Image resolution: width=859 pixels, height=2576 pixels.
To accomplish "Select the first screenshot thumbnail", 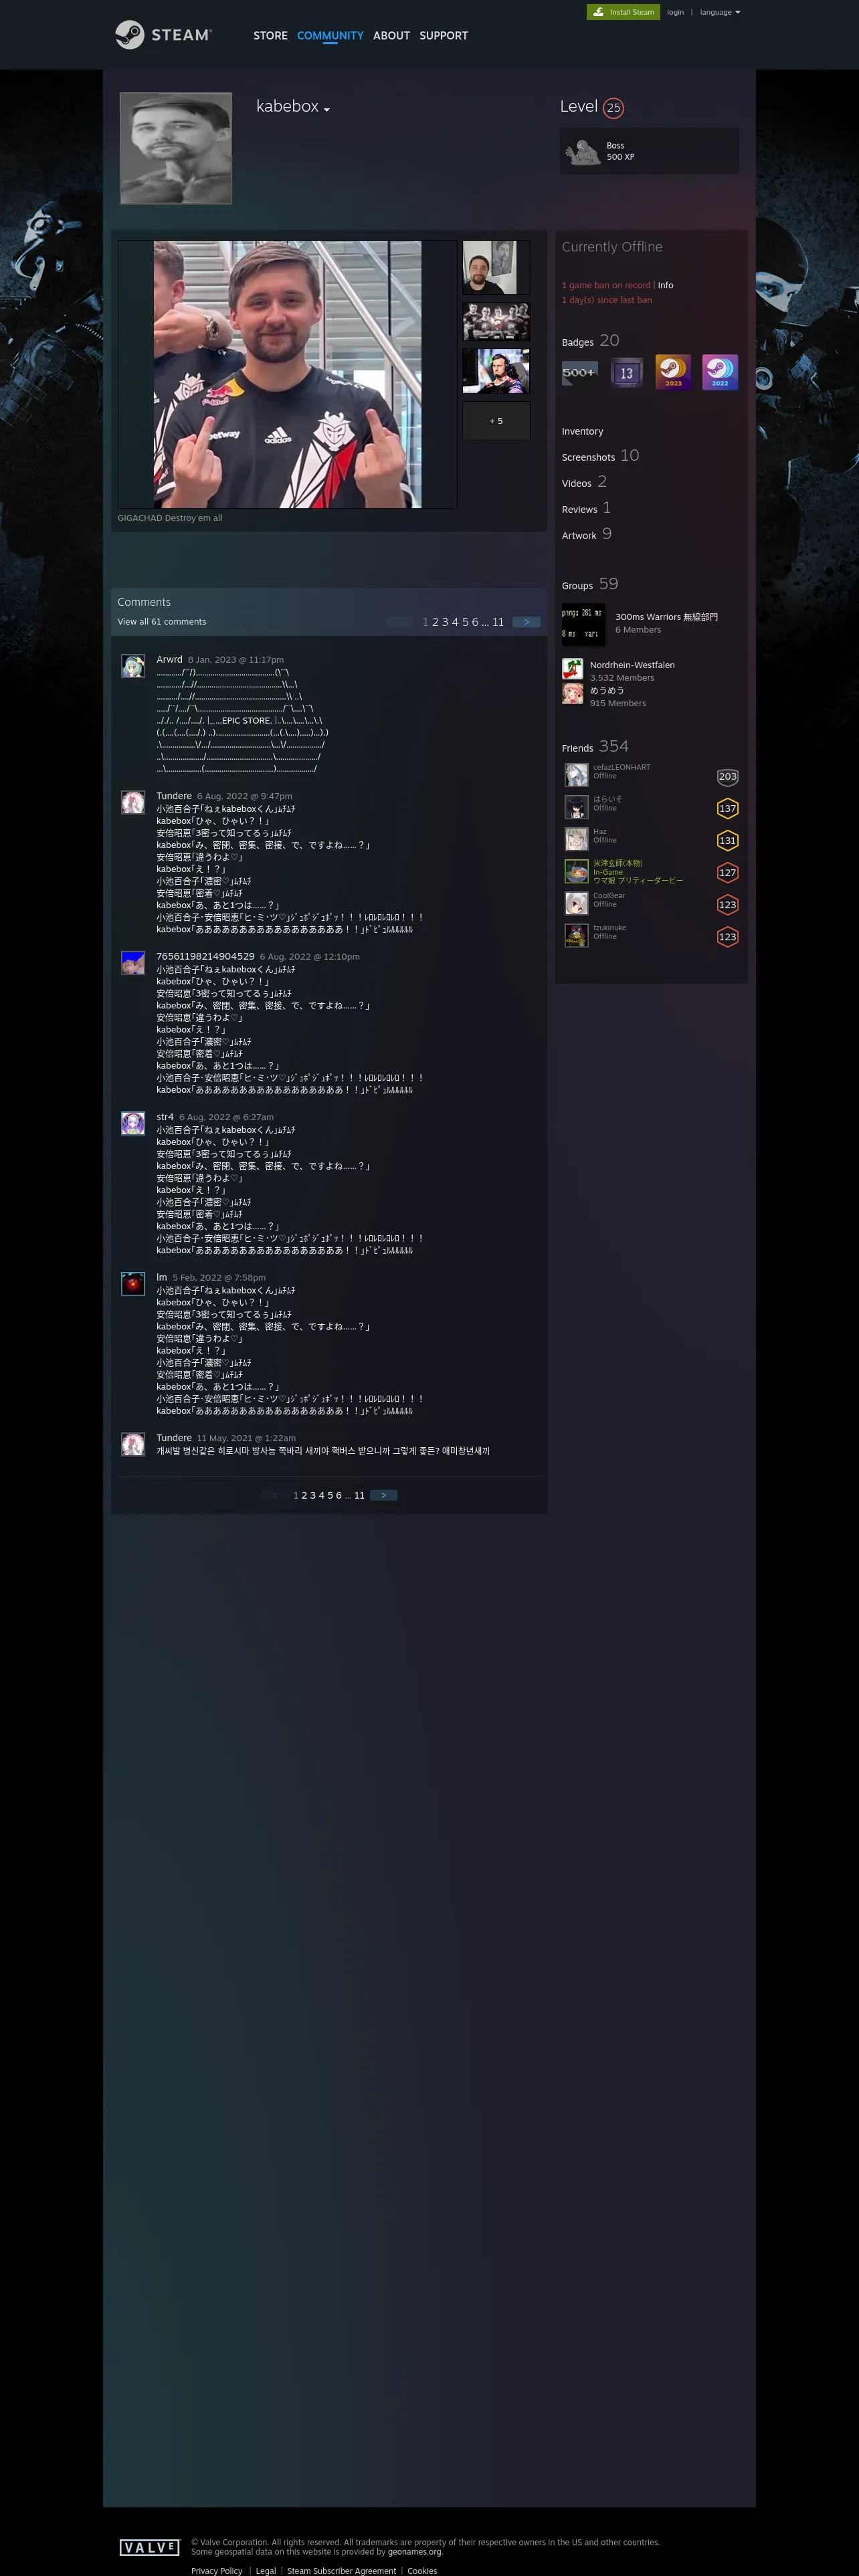I will 496,267.
